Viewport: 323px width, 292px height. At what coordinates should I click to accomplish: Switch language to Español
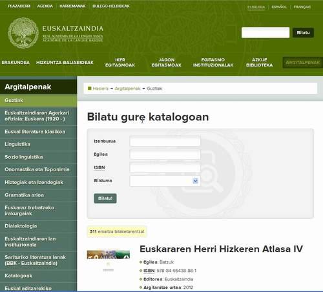click(x=279, y=7)
